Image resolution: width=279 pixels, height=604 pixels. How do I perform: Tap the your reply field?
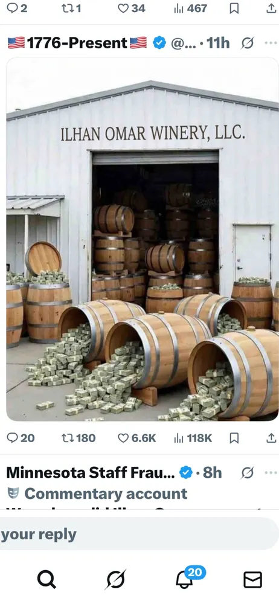coord(139,534)
